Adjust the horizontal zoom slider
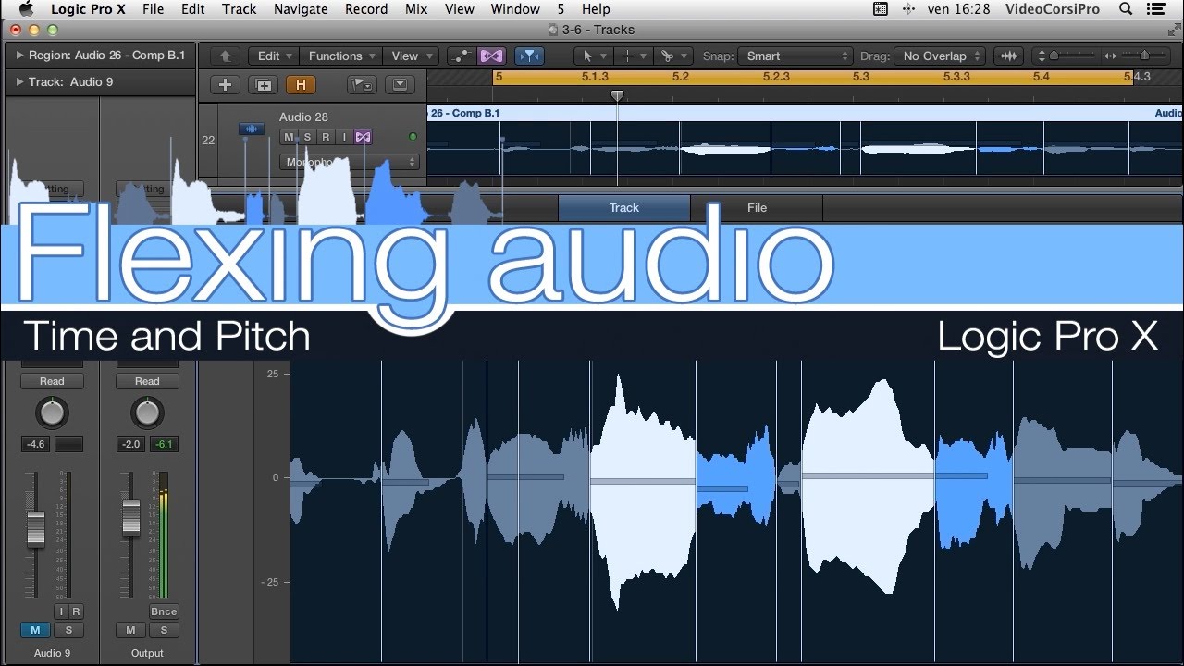The width and height of the screenshot is (1184, 666). (1143, 55)
